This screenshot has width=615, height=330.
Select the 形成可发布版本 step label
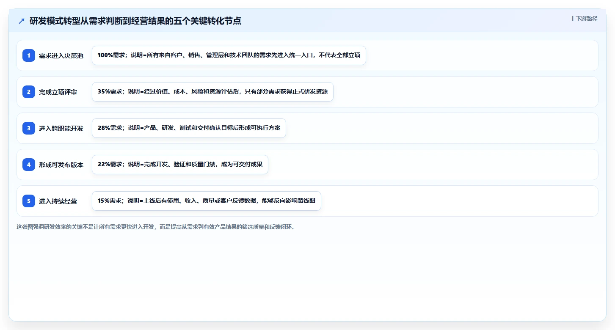click(x=61, y=165)
